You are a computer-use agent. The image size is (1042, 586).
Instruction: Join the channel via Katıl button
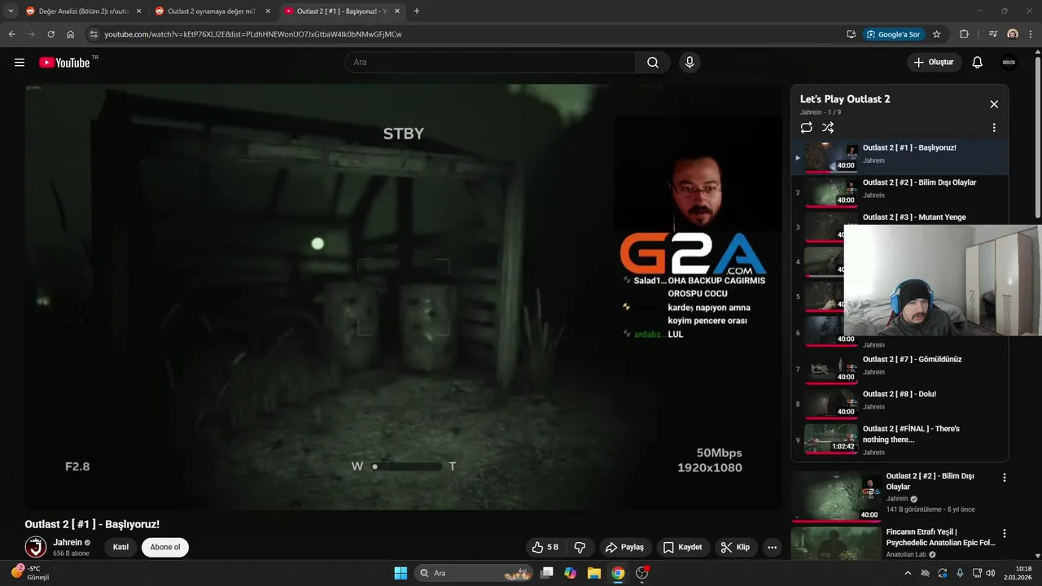click(120, 548)
